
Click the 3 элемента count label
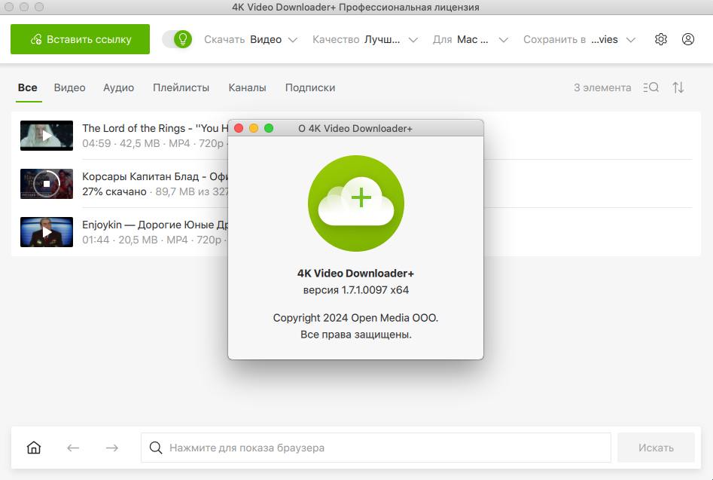click(602, 87)
